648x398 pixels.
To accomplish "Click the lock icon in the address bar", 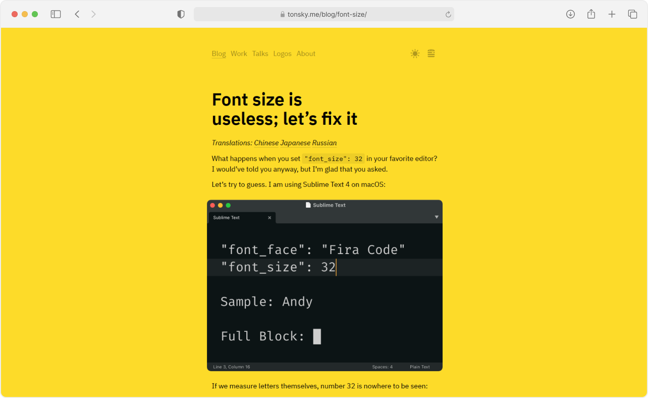I will (283, 15).
